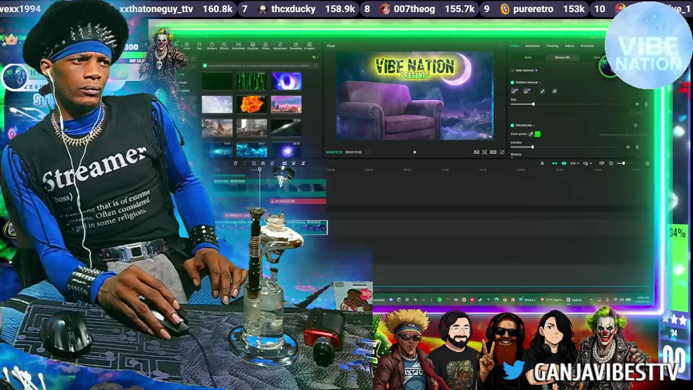Screen dimensions: 693x390
Task: Reset the Chroma key settings
Action: [636, 125]
